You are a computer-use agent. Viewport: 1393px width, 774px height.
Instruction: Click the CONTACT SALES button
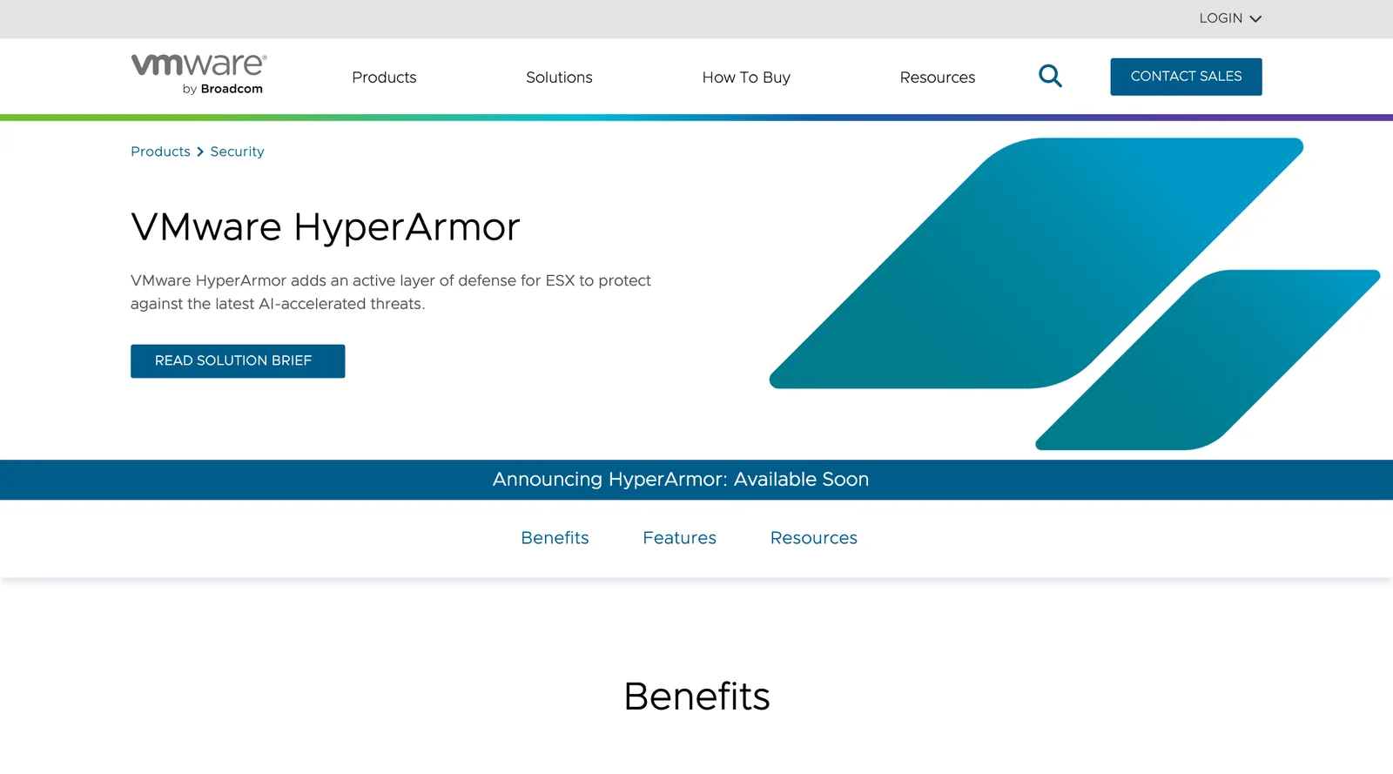pos(1186,77)
